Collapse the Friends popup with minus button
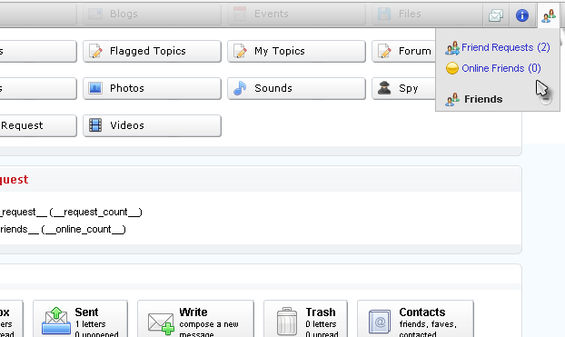 pos(546,99)
